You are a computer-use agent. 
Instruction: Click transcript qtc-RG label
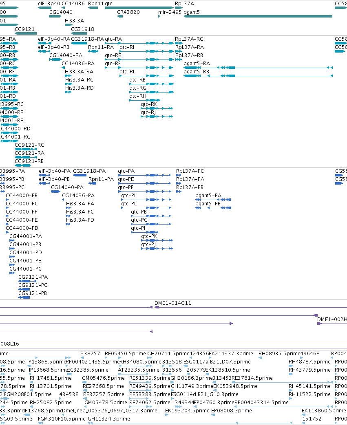(138, 88)
